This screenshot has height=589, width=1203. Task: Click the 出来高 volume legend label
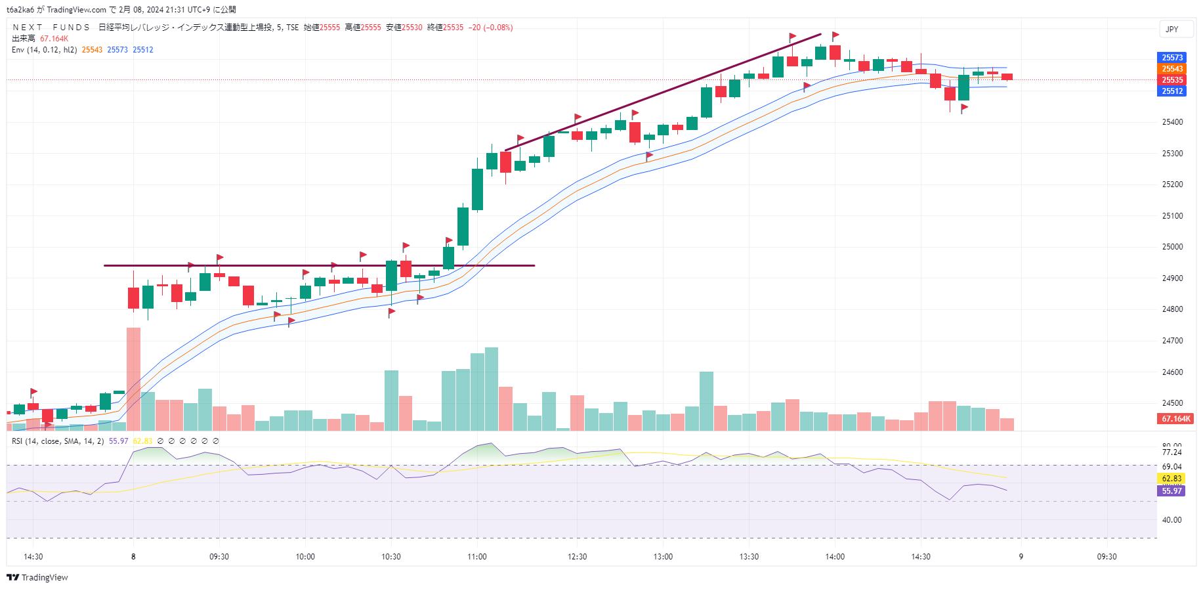24,39
